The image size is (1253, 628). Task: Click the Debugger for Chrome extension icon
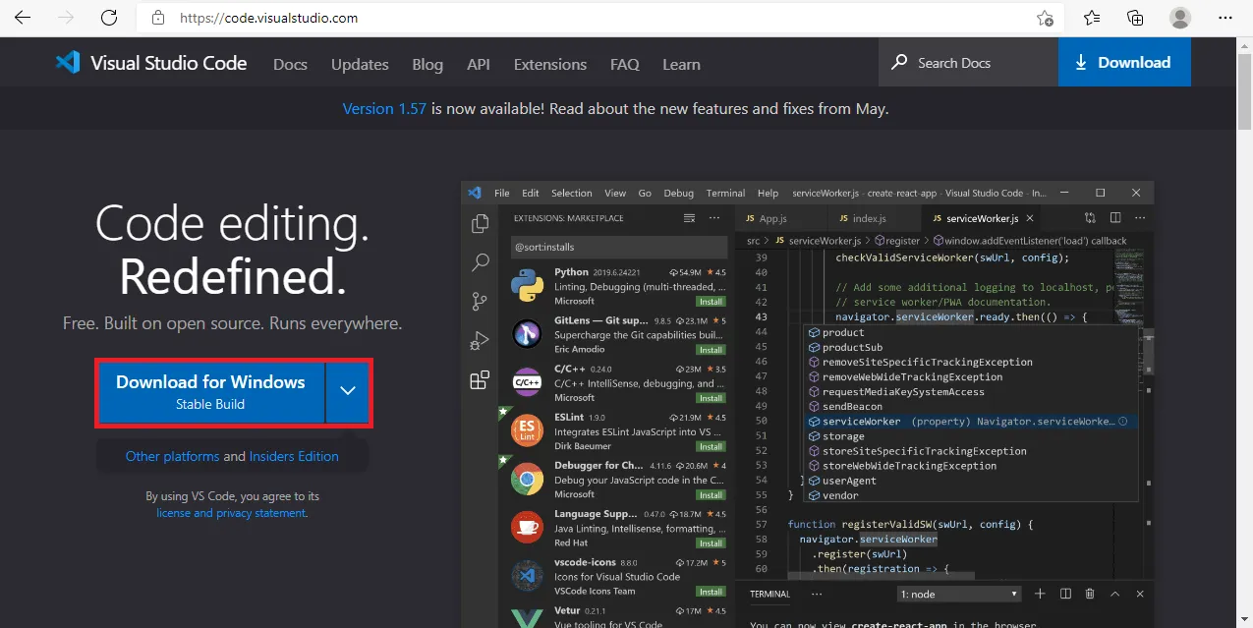click(x=528, y=479)
